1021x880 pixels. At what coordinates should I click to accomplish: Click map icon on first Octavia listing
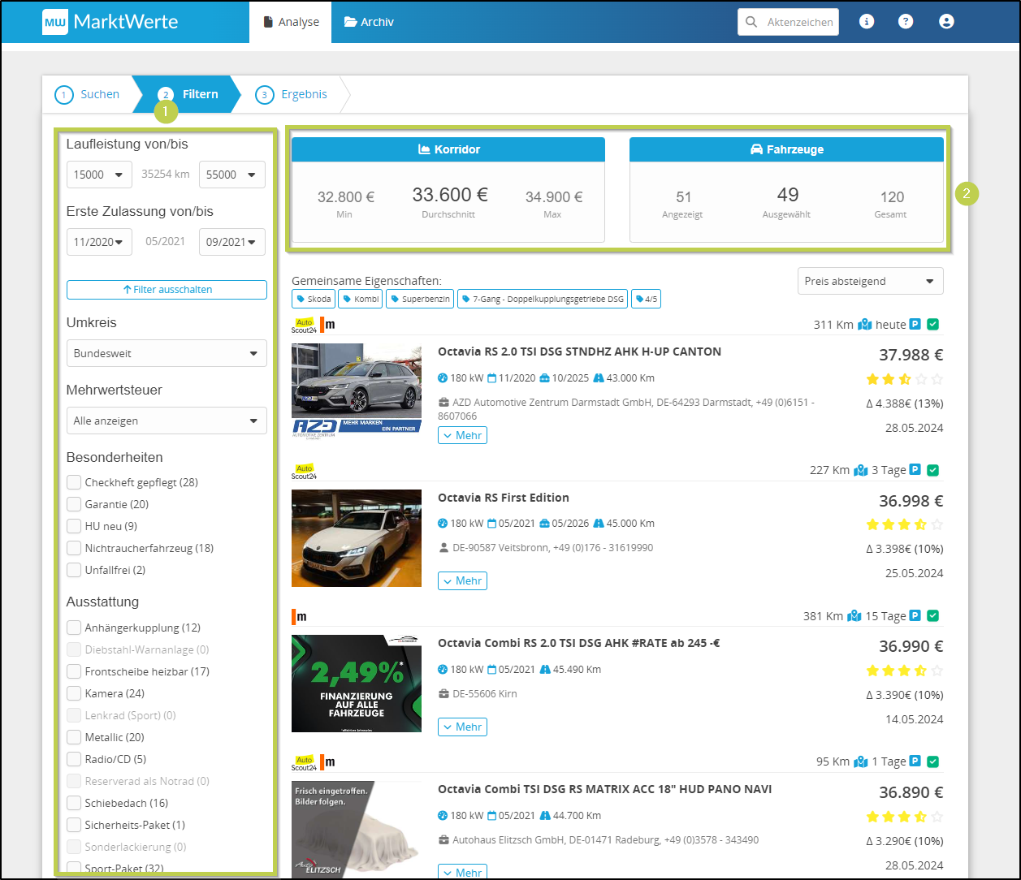(864, 325)
